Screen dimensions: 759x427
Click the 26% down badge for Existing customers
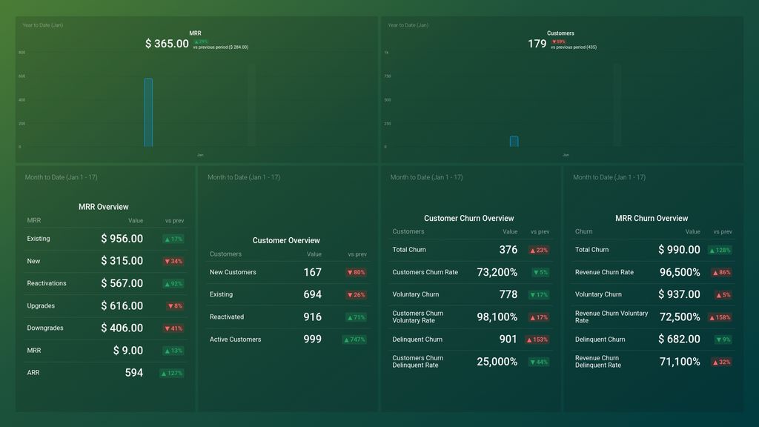(357, 295)
